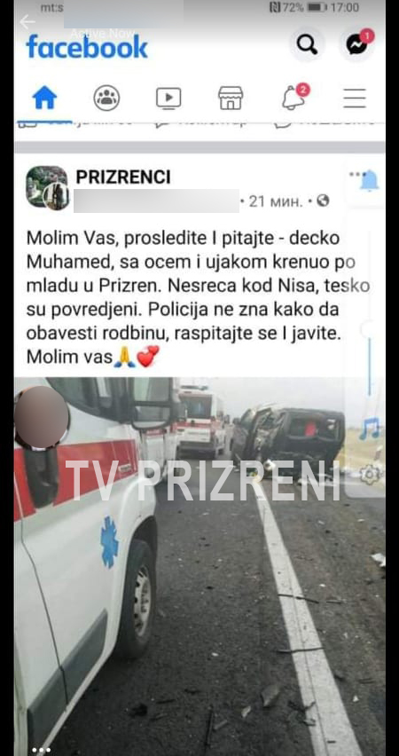
Task: Open the Marketplace storefront icon
Action: pos(231,98)
